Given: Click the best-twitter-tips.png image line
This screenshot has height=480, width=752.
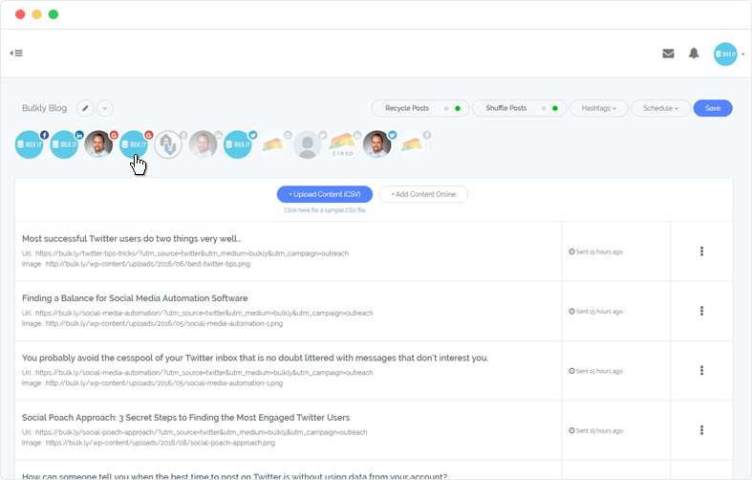Looking at the screenshot, I should [136, 264].
